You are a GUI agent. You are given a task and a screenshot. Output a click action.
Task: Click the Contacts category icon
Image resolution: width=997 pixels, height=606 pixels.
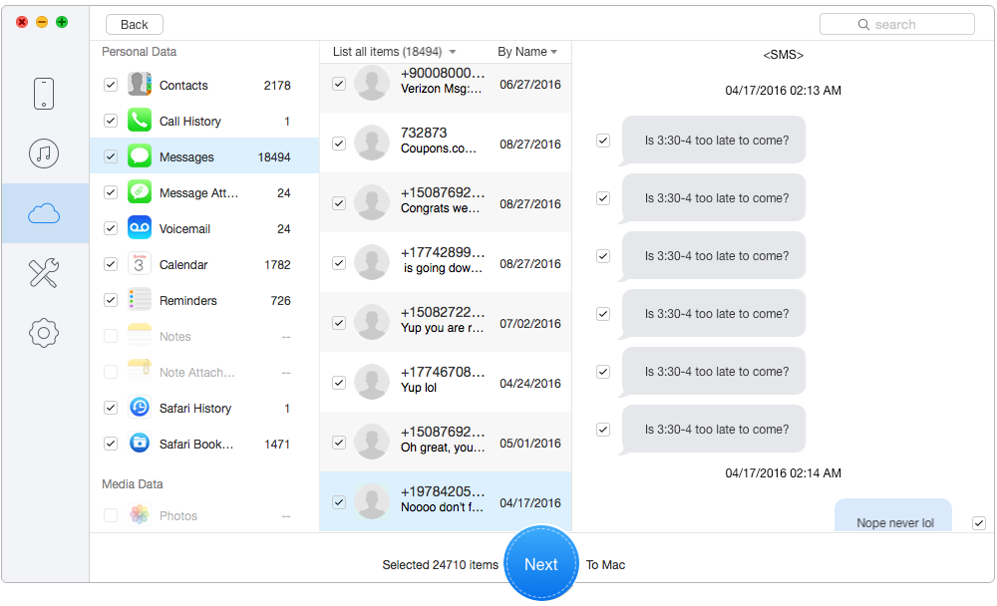click(x=140, y=85)
